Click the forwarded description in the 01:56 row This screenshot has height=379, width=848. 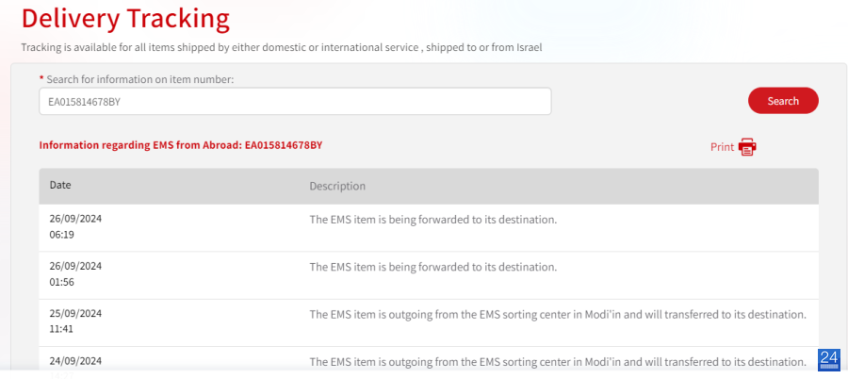point(433,267)
